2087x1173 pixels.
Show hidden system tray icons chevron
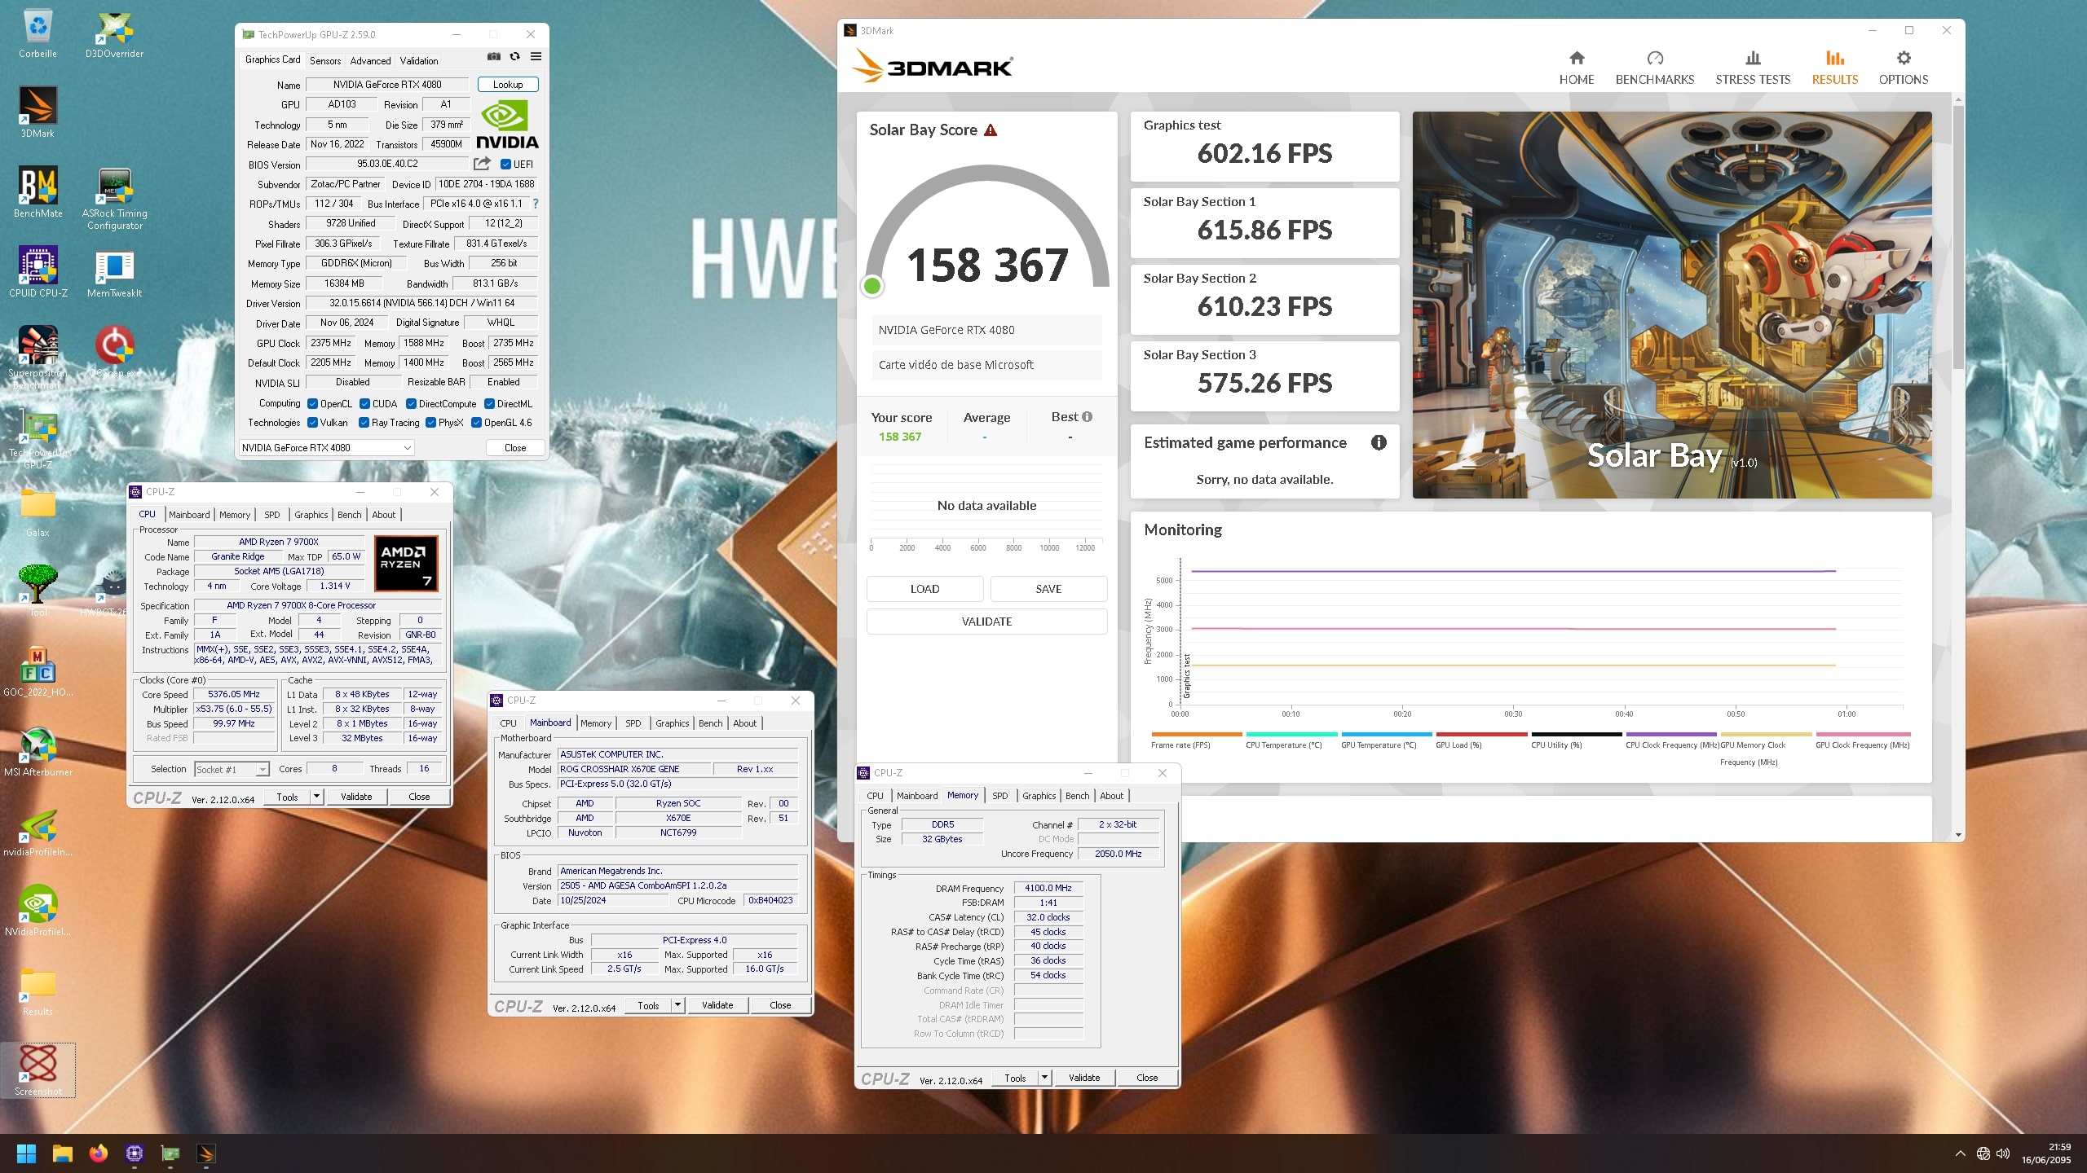click(x=1960, y=1153)
